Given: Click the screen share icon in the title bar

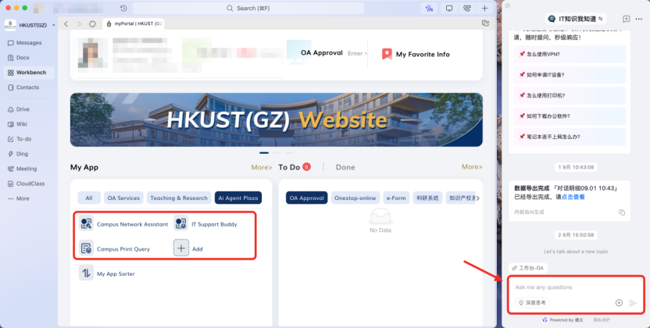Looking at the screenshot, I should pyautogui.click(x=449, y=9).
